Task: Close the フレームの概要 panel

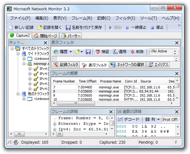Action: [177, 74]
